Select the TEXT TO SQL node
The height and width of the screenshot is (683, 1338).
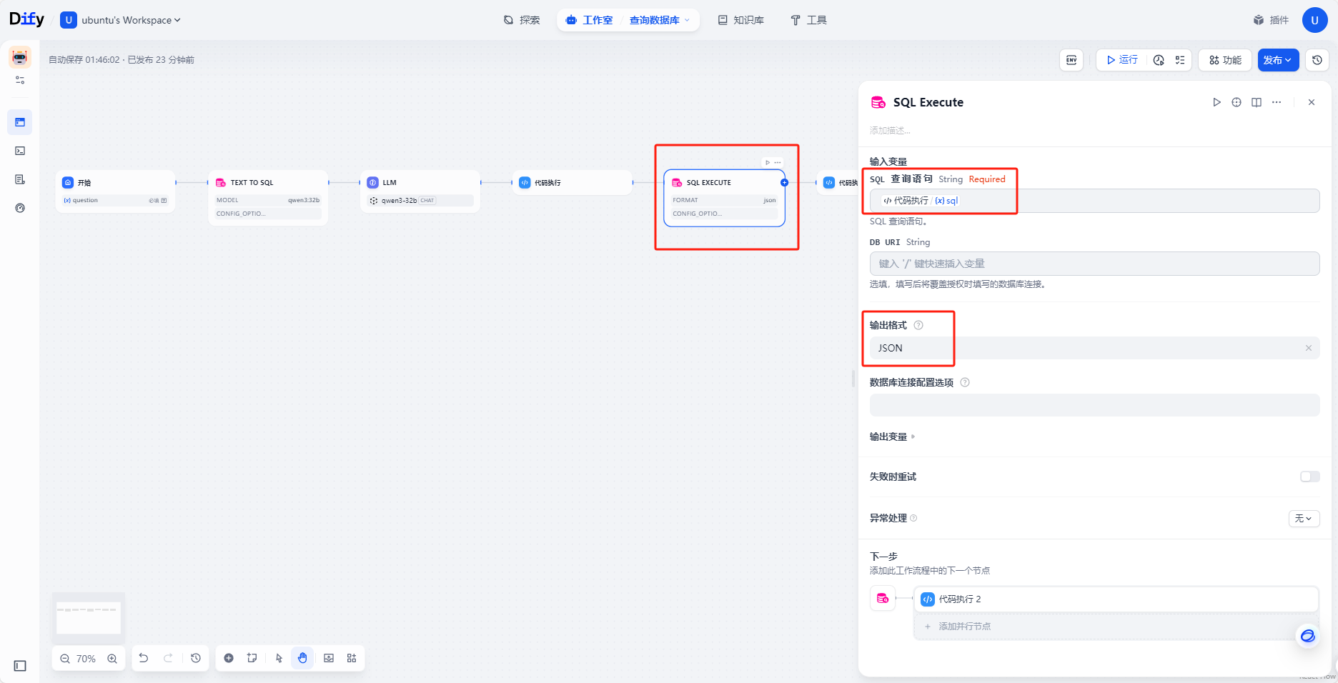pos(268,198)
